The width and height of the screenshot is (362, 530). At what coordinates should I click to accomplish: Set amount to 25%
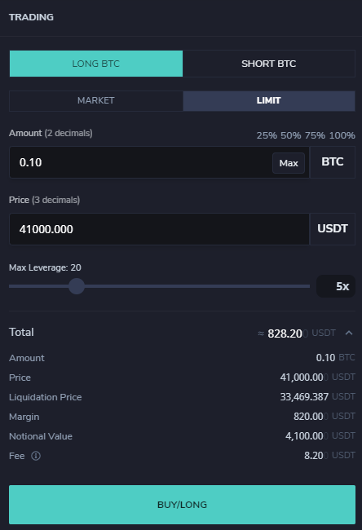pos(267,135)
